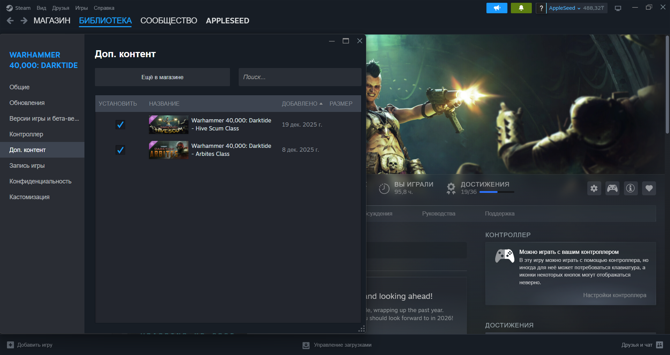Open notifications bell icon
The image size is (670, 355).
521,8
